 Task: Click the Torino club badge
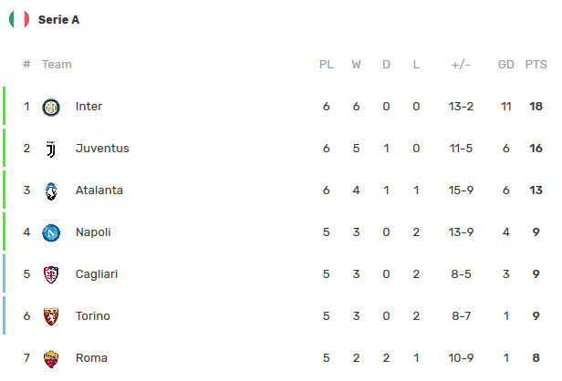coord(51,316)
